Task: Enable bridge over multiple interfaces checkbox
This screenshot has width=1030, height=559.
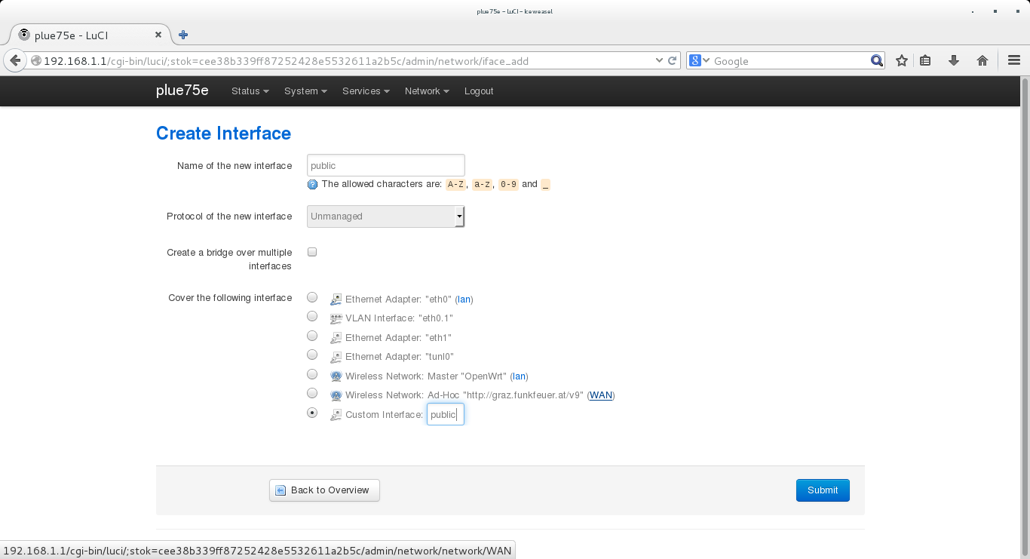Action: [312, 252]
